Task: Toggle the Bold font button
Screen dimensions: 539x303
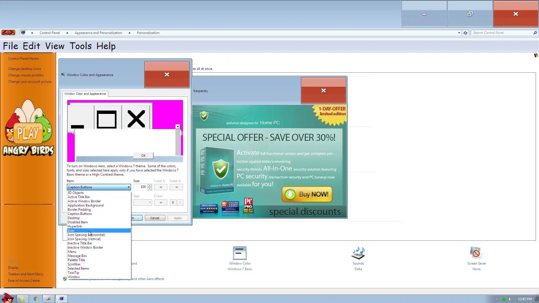Action: tap(173, 203)
